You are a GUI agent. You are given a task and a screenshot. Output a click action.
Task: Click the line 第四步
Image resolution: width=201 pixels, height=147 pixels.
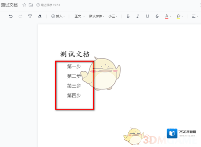pos(74,95)
